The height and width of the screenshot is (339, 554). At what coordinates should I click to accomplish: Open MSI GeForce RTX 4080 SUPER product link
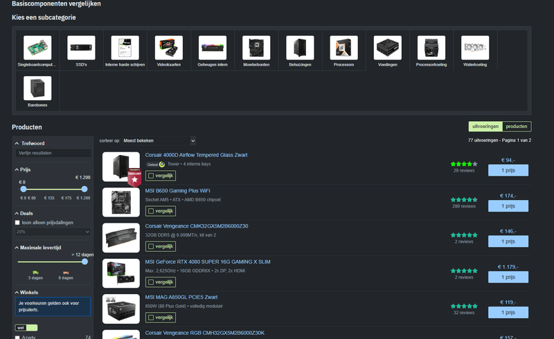point(208,262)
